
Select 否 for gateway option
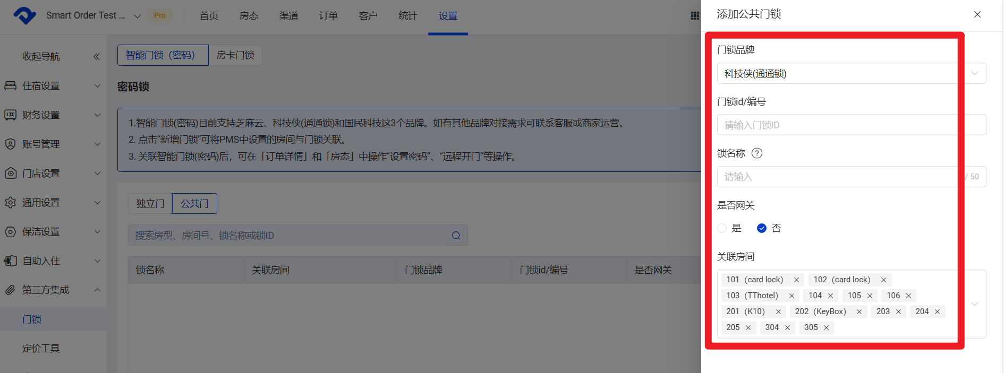click(x=762, y=228)
